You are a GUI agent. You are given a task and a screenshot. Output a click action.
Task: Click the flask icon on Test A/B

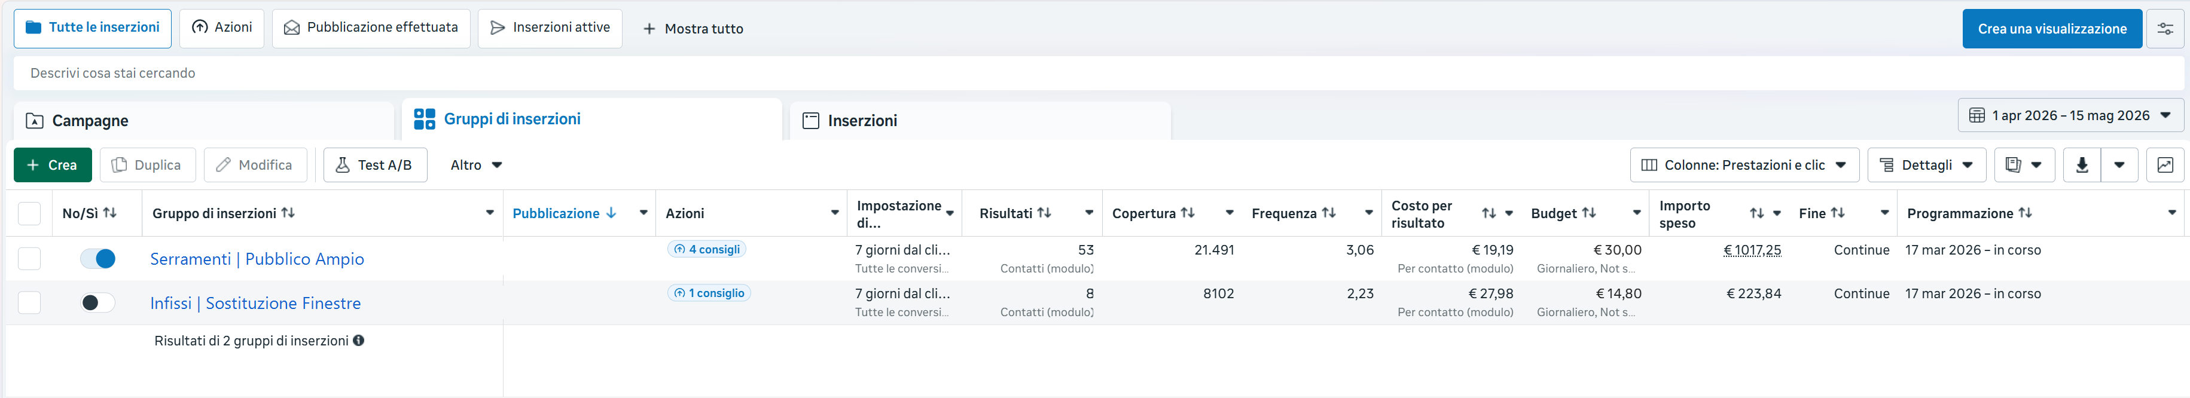[x=343, y=165]
